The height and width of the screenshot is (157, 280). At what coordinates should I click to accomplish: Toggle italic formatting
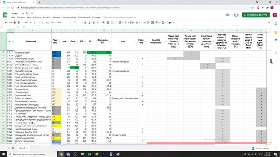pos(89,23)
